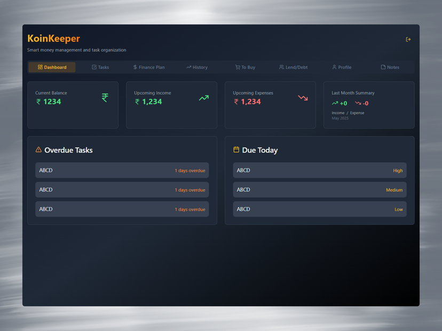Click the calendar icon beside Due Today

coord(236,150)
